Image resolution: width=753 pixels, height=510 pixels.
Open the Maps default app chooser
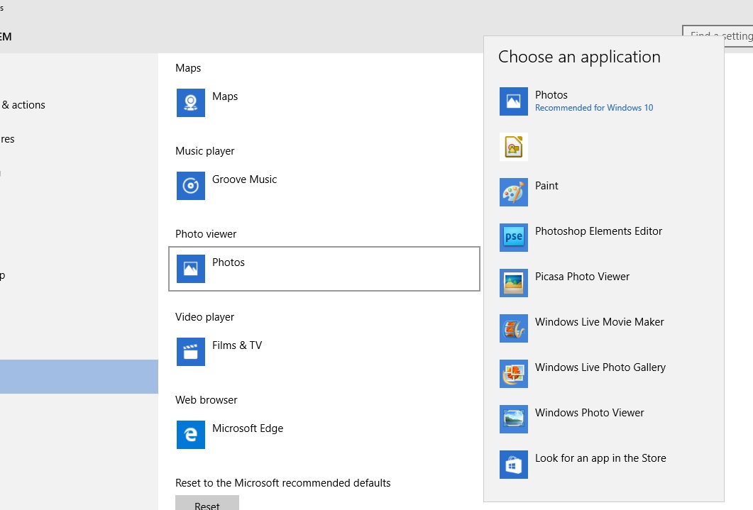pos(324,103)
